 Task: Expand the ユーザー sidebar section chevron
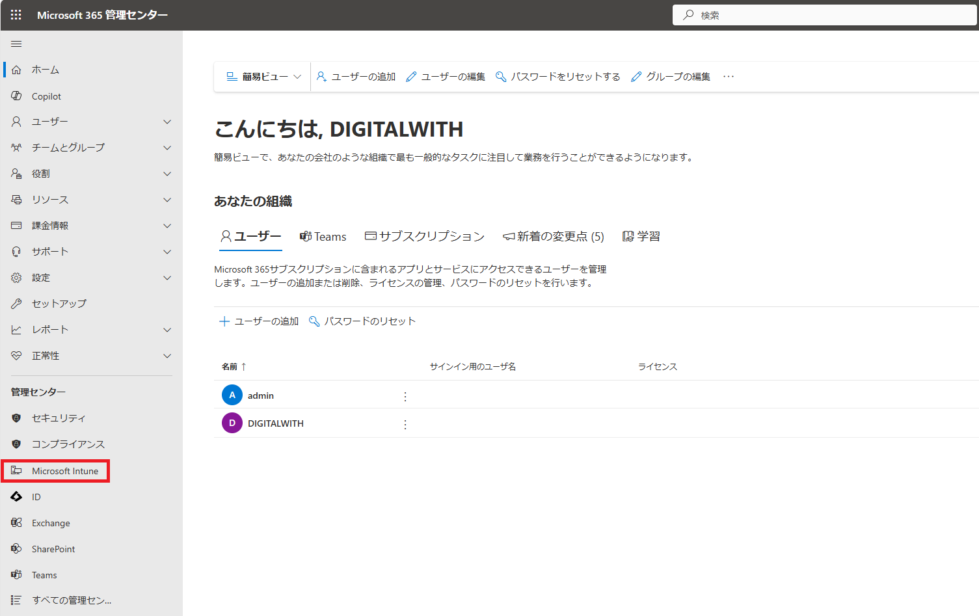tap(167, 122)
